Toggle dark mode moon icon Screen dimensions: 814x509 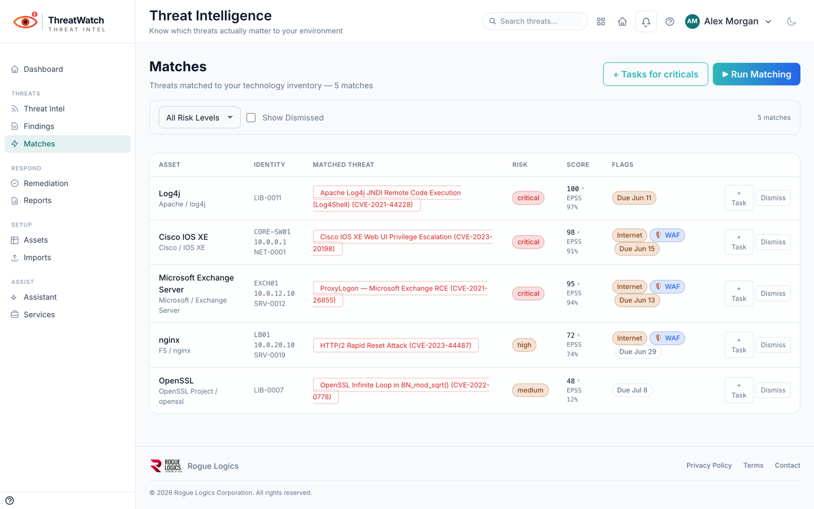pyautogui.click(x=791, y=21)
